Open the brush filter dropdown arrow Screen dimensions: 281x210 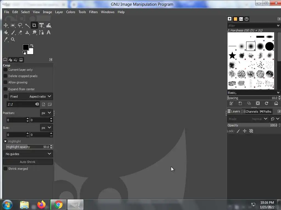[278, 25]
